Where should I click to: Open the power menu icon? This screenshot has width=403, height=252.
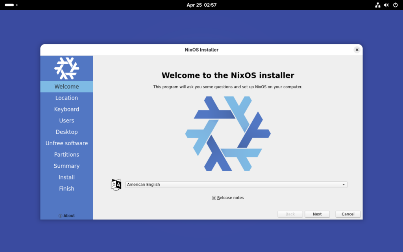tap(395, 5)
